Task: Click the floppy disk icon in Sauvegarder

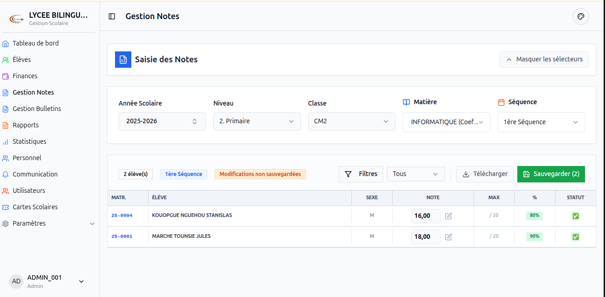Action: click(526, 174)
